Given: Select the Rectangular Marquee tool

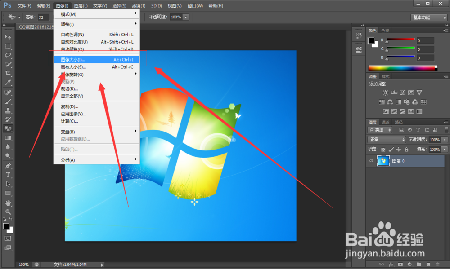Looking at the screenshot, I should tap(8, 46).
